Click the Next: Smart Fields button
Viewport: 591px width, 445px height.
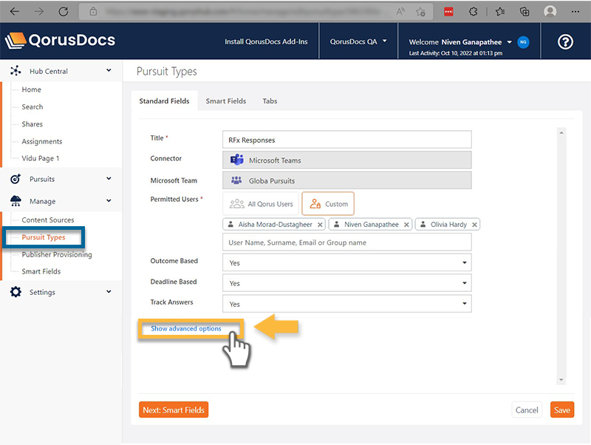[x=174, y=410]
